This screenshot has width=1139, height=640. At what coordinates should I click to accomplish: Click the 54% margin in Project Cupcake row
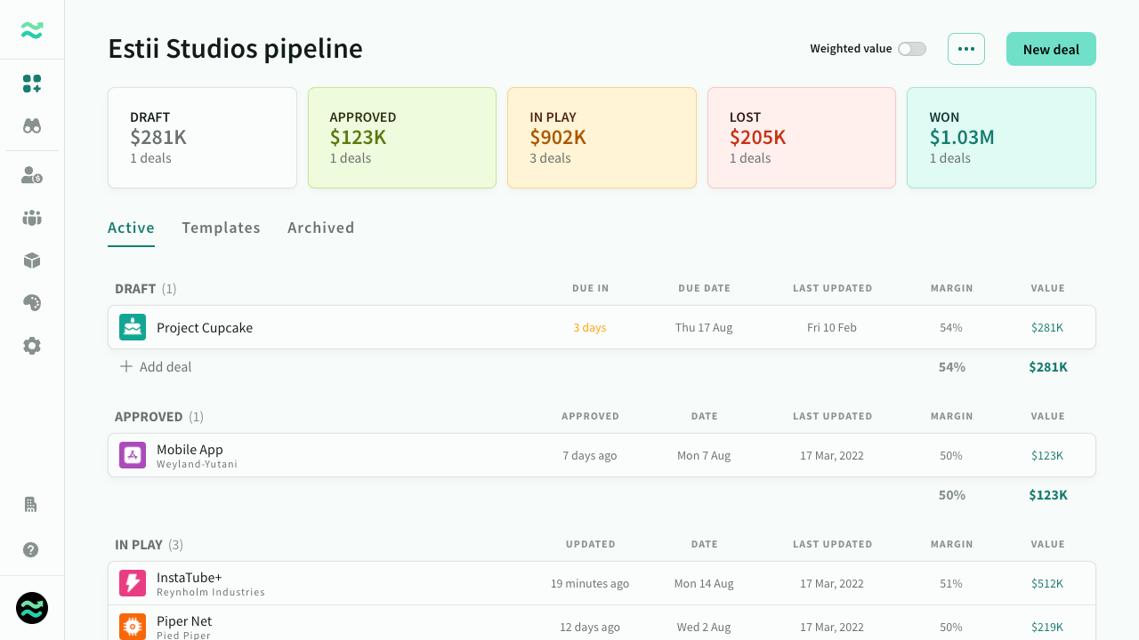tap(951, 327)
